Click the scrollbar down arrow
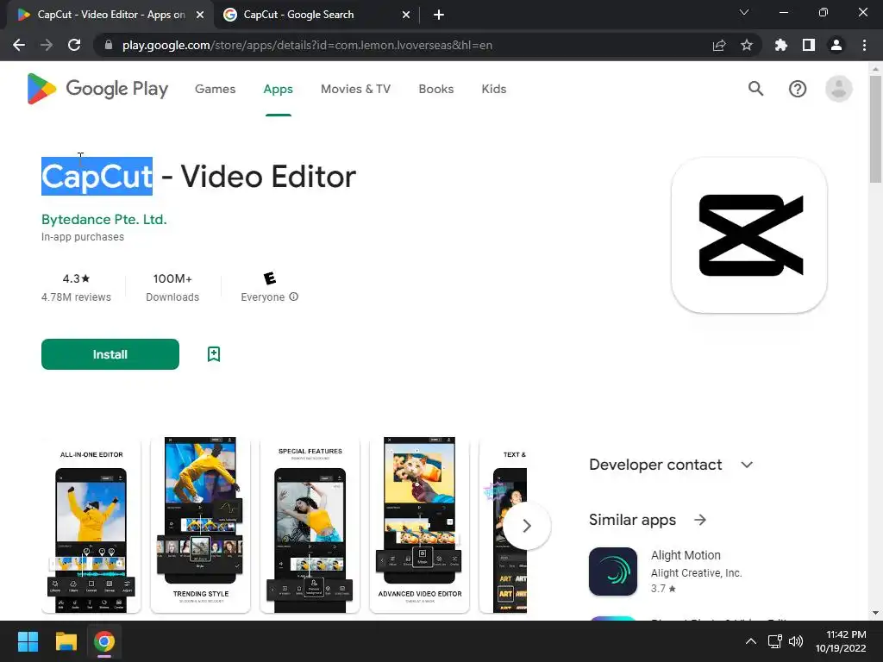Viewport: 883px width, 662px height. tap(875, 613)
